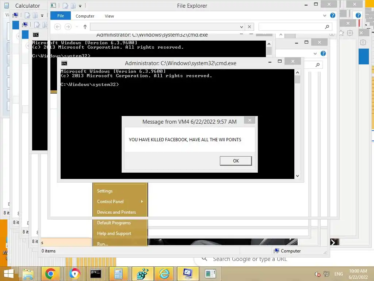The width and height of the screenshot is (374, 281).
Task: Open the green panel app on taskbar
Action: tap(210, 274)
